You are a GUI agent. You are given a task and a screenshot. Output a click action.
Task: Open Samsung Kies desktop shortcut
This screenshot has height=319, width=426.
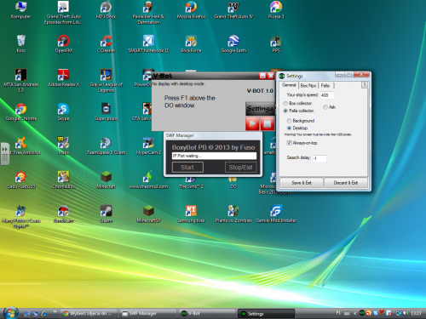point(191,214)
